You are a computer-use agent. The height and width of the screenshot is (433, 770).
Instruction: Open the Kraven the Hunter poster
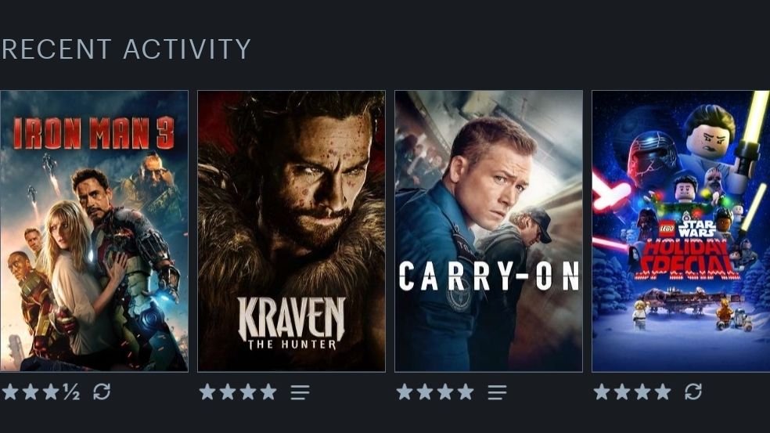pos(291,231)
